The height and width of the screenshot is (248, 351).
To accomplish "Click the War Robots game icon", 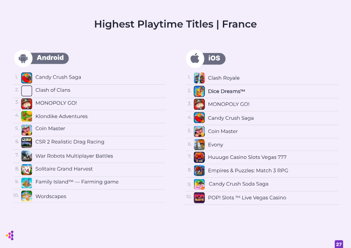I will [26, 156].
